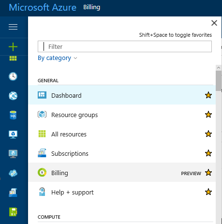Unfavorite Billing using its star
The image size is (222, 224).
point(208,173)
